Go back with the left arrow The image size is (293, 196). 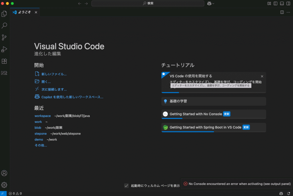click(80, 3)
